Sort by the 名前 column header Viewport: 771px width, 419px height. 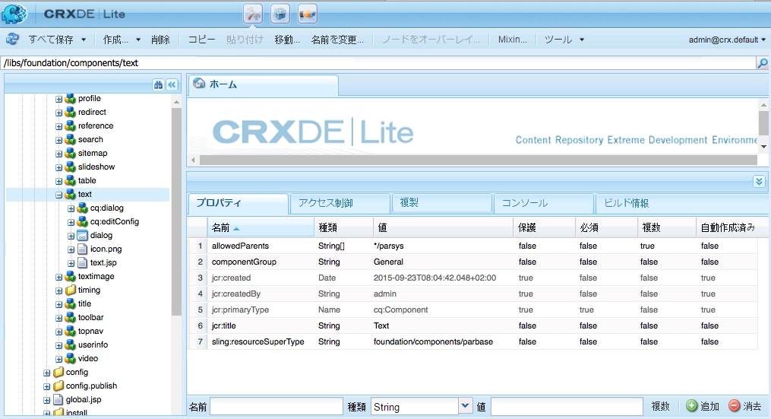pos(261,227)
